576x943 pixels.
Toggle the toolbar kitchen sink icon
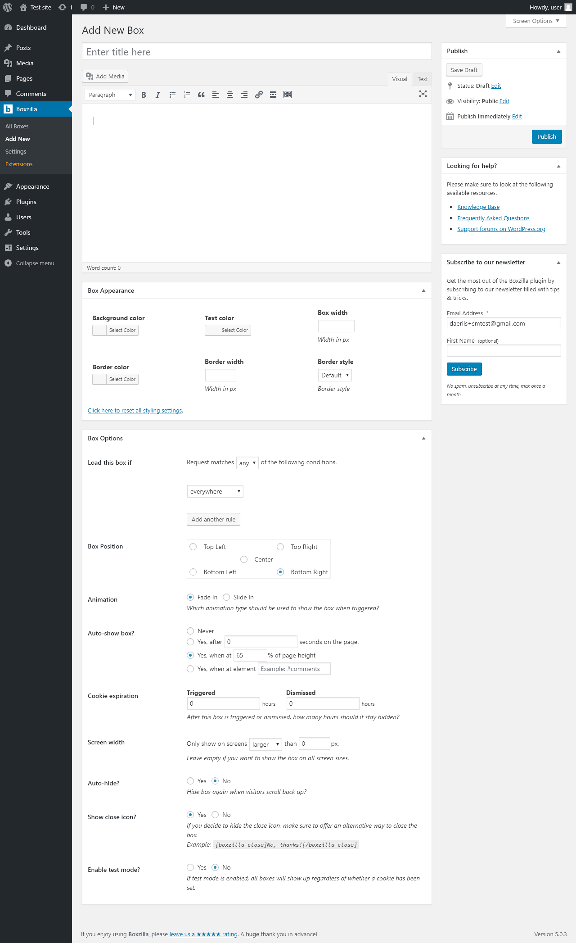pyautogui.click(x=288, y=95)
